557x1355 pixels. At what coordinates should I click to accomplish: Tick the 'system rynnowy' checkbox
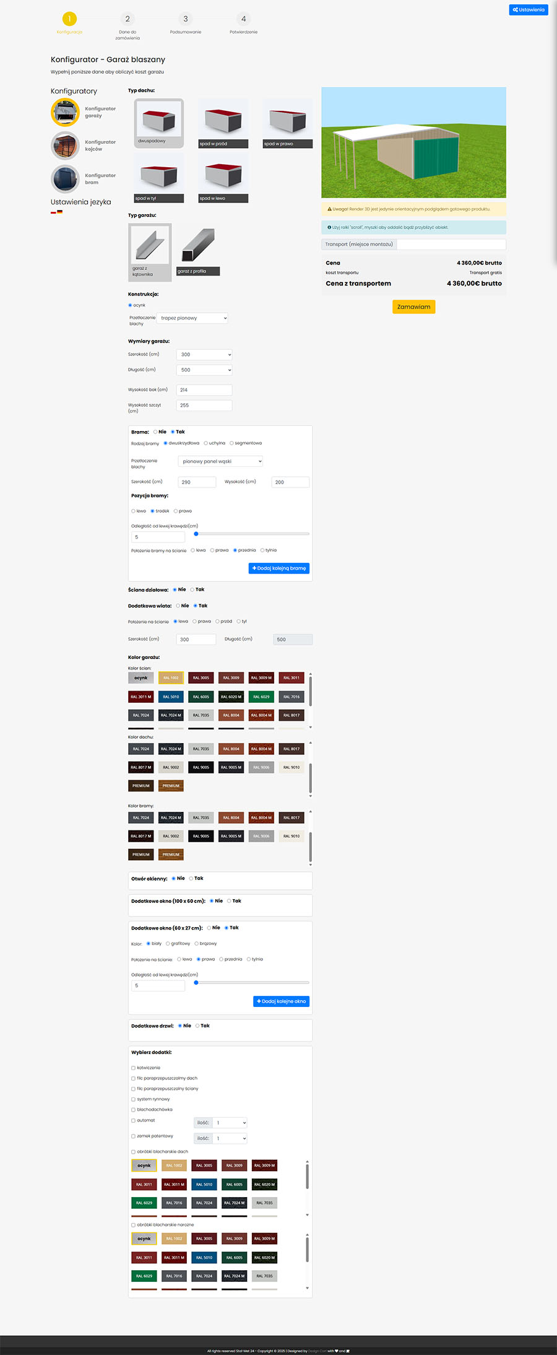click(x=133, y=1099)
